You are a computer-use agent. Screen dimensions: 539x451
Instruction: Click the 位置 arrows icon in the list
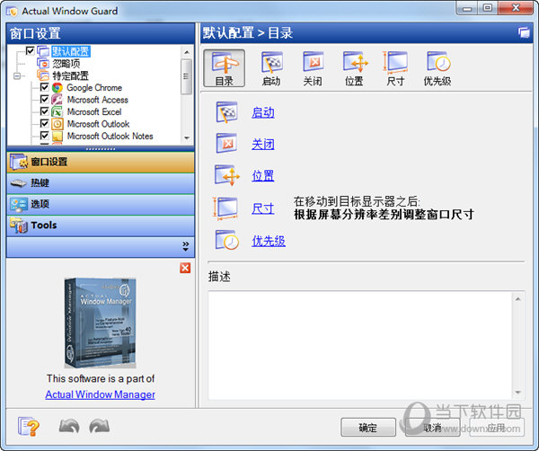tap(227, 175)
